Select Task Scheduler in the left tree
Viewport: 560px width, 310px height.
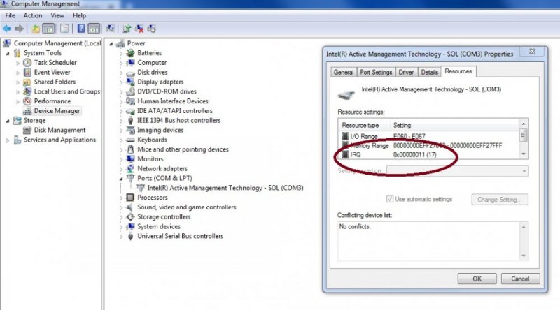[x=57, y=62]
